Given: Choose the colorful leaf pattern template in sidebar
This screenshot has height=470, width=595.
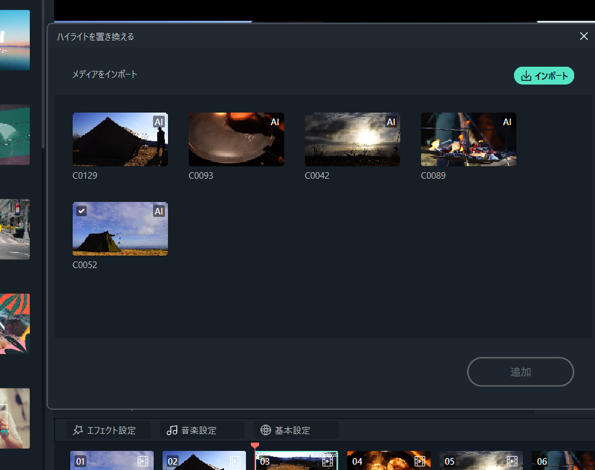Looking at the screenshot, I should [15, 323].
